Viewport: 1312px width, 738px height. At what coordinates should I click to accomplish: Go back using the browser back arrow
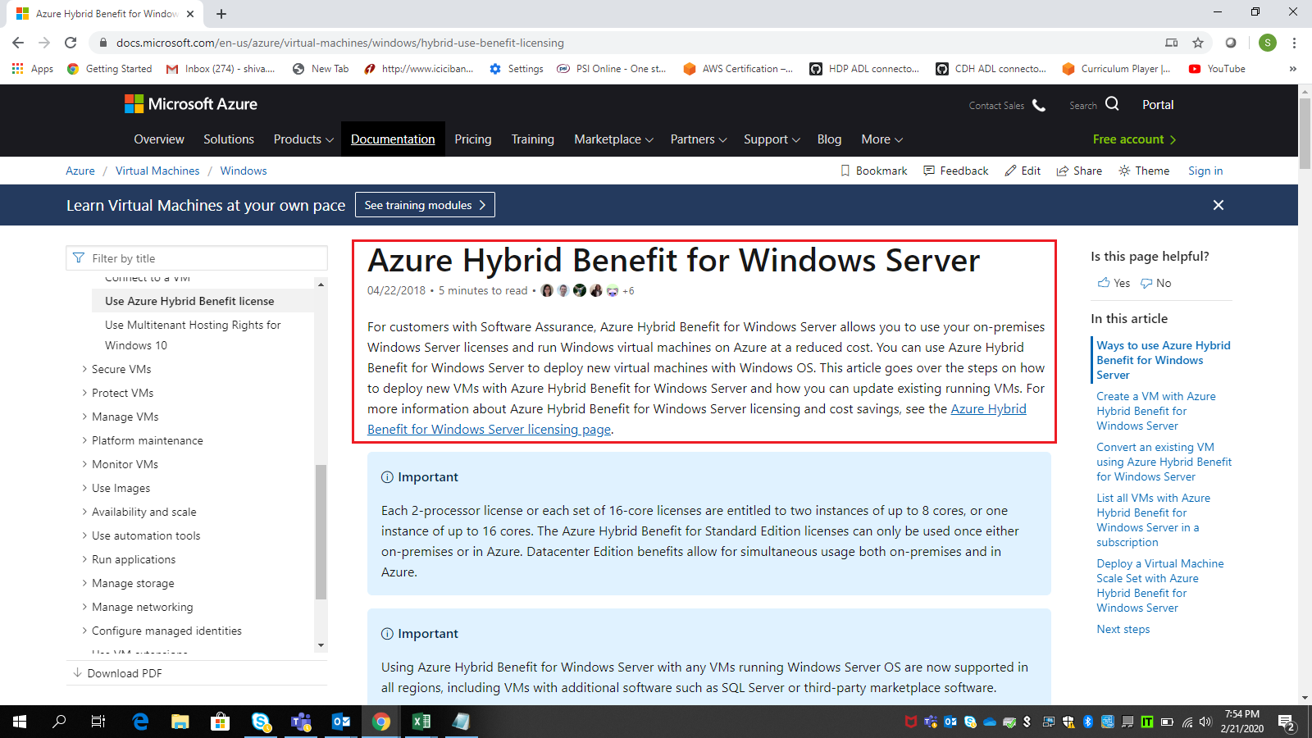pos(18,43)
